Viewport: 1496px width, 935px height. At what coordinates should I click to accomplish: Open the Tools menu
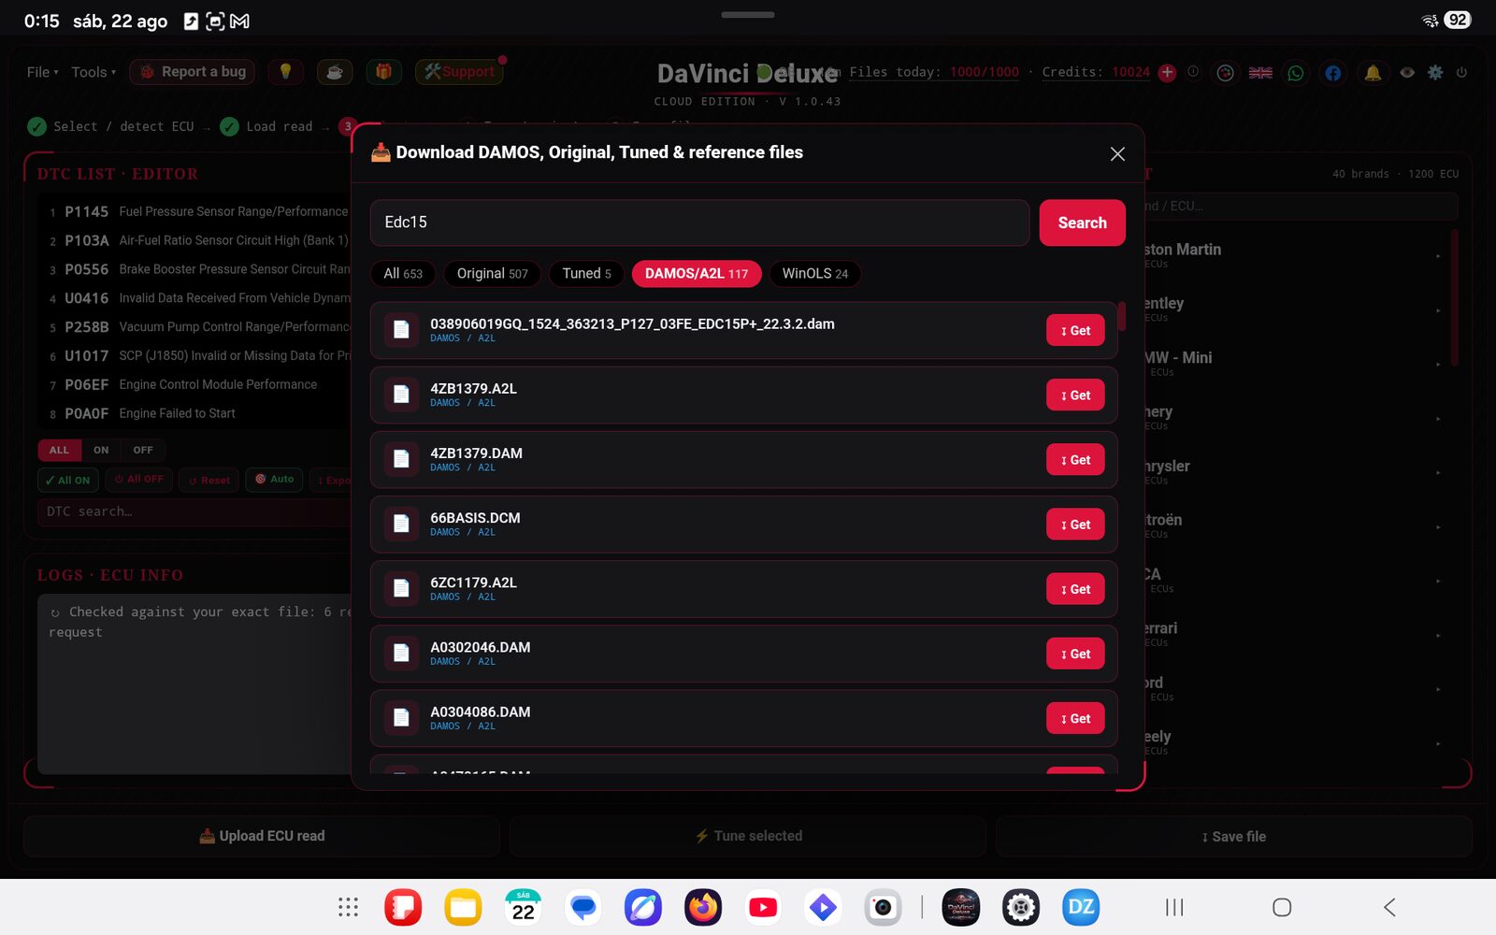(x=93, y=72)
